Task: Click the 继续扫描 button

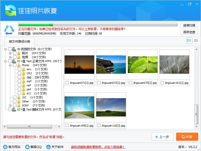Action: click(189, 25)
